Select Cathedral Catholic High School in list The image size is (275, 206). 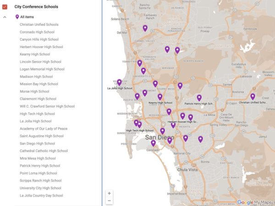(44, 151)
